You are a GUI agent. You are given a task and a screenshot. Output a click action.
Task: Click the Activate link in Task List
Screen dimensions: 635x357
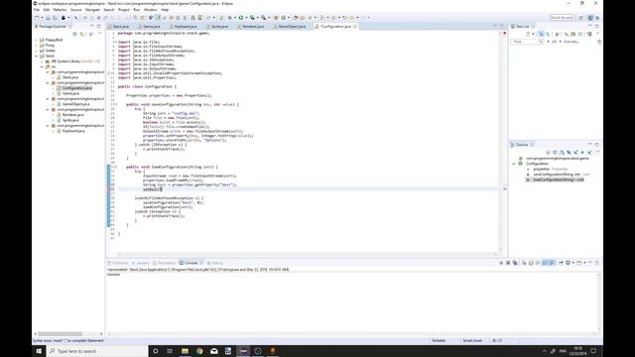pos(571,42)
